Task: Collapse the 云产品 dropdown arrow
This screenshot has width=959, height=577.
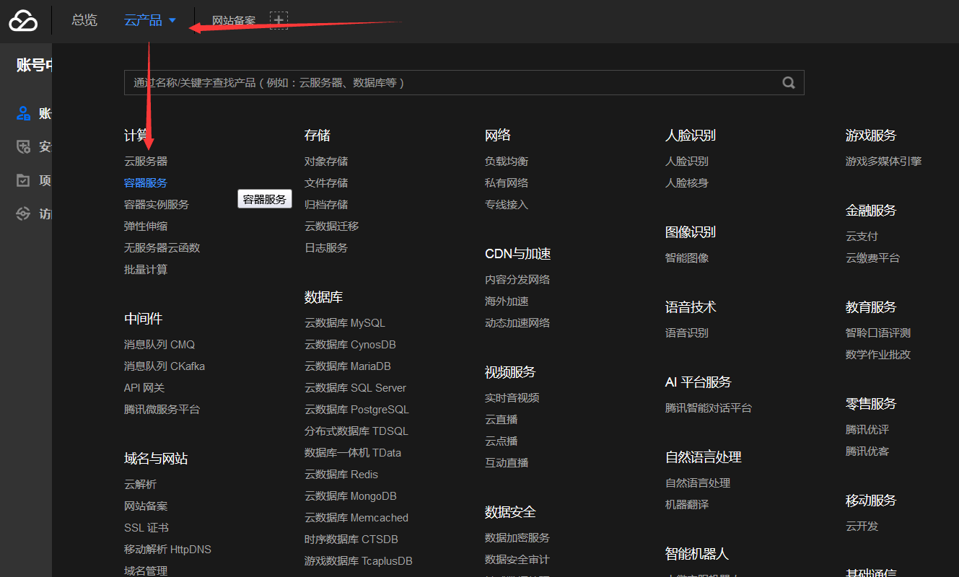Action: 172,21
